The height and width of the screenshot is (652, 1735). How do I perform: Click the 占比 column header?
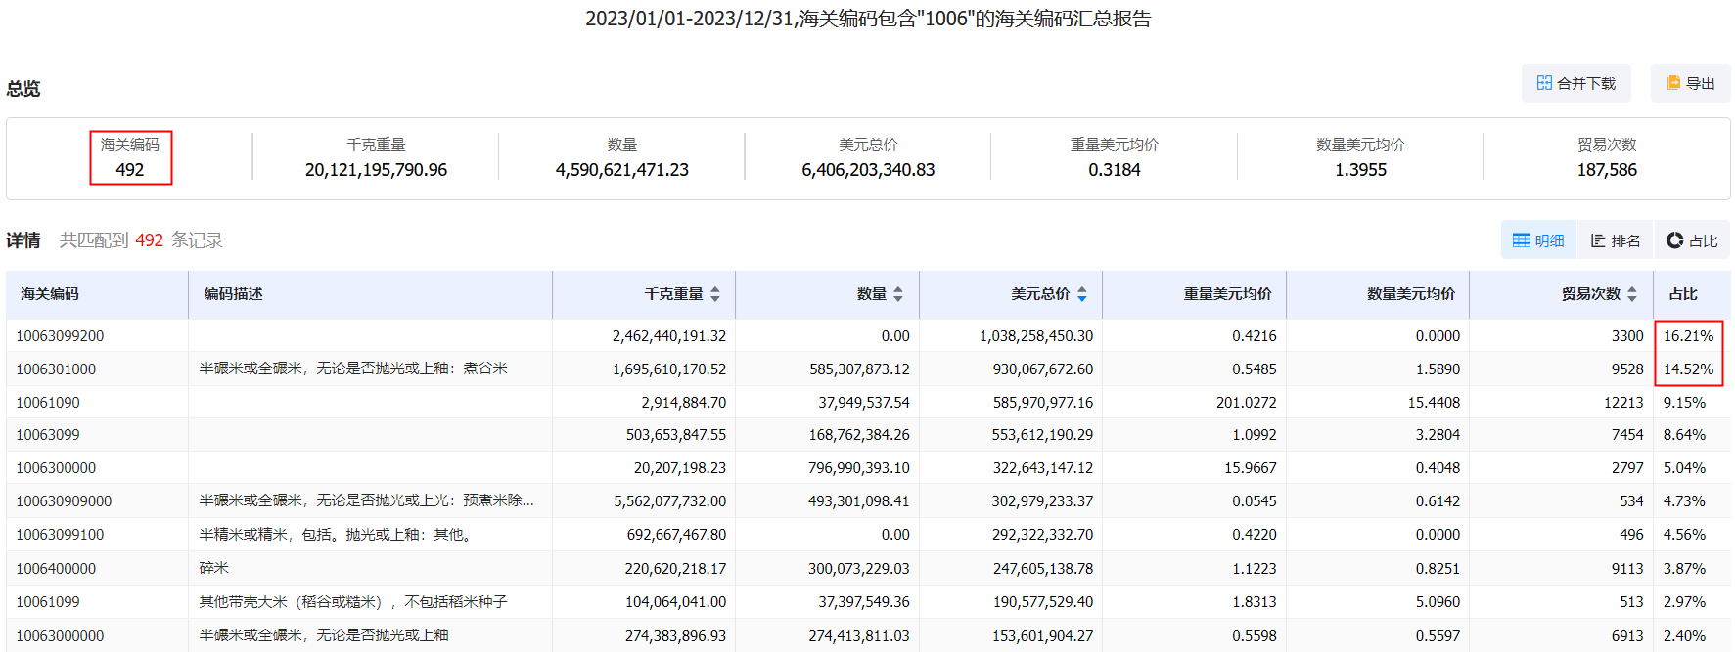point(1683,294)
